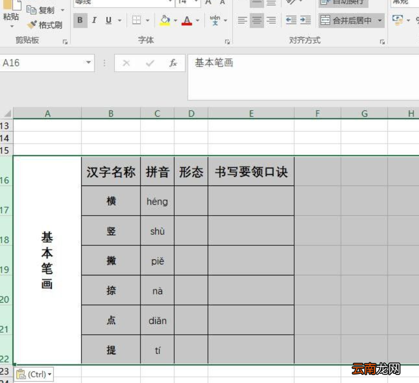The height and width of the screenshot is (383, 419).
Task: Align text left
Action: point(242,20)
